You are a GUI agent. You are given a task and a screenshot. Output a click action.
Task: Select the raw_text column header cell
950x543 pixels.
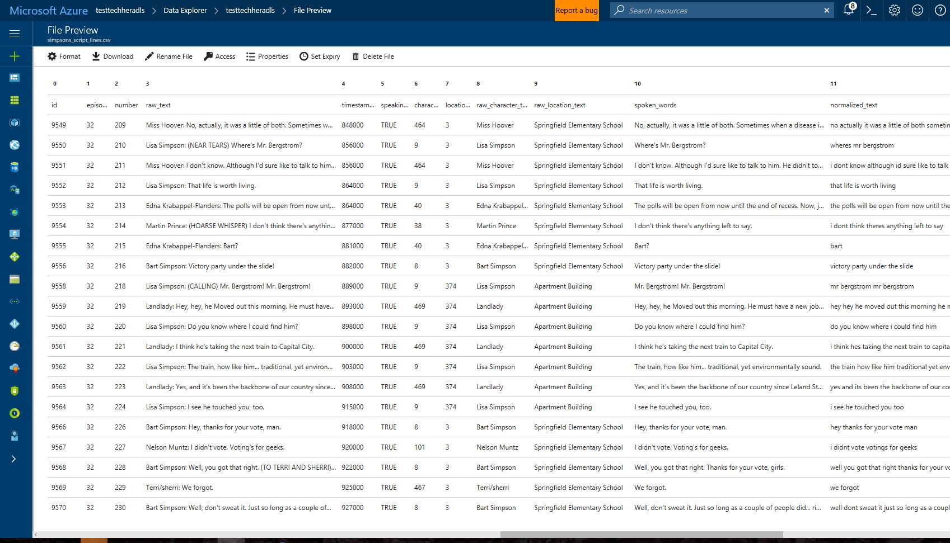tap(158, 105)
